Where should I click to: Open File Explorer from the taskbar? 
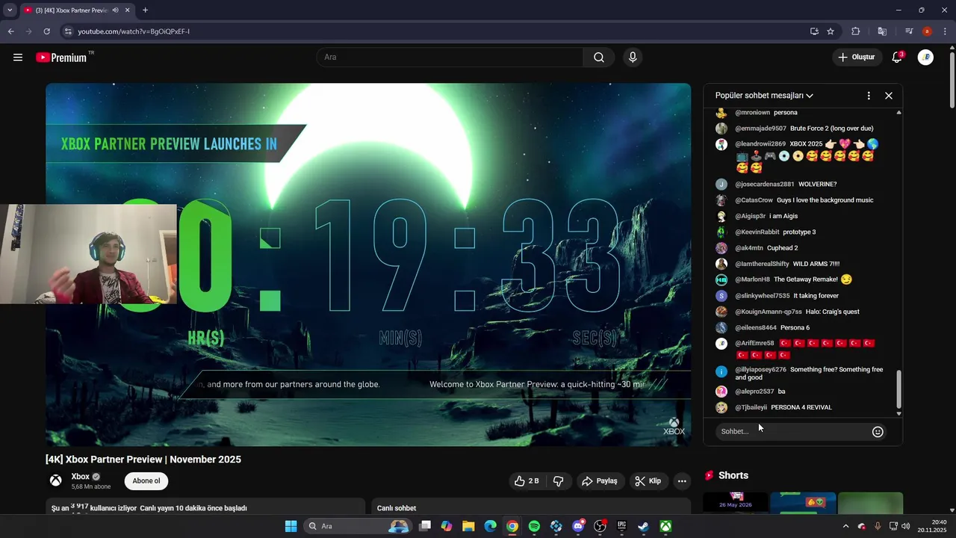point(468,526)
